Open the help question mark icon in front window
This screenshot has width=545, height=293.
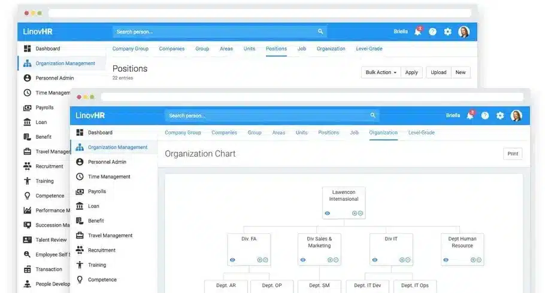(x=485, y=116)
